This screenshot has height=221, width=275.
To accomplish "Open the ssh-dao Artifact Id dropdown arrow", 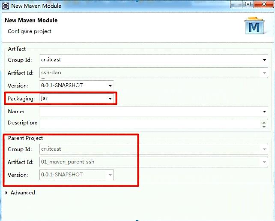I will point(264,73).
